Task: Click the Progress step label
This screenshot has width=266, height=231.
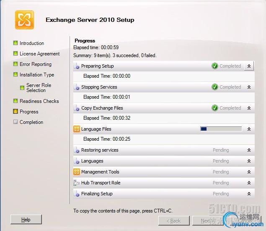Action: coord(29,112)
